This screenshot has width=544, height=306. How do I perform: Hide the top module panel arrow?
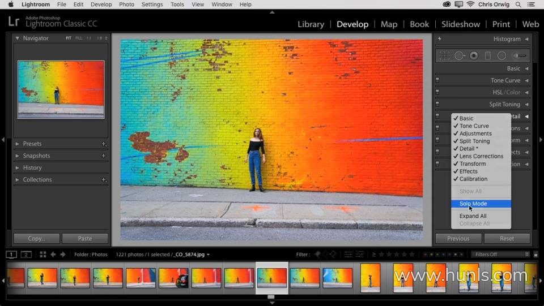pyautogui.click(x=272, y=12)
